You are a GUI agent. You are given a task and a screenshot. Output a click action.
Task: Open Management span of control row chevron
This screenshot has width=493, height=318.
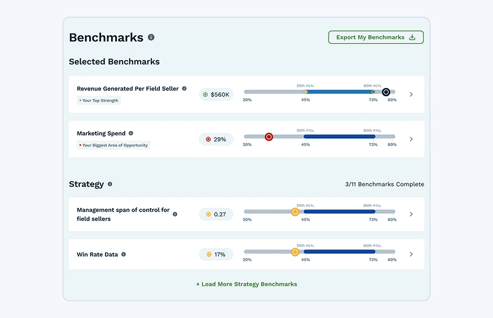pyautogui.click(x=411, y=214)
